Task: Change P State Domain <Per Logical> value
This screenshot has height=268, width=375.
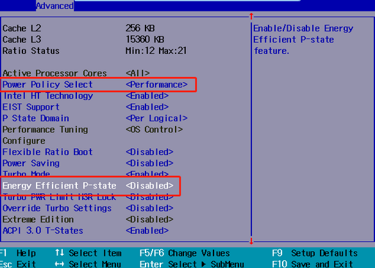Action: click(x=156, y=118)
